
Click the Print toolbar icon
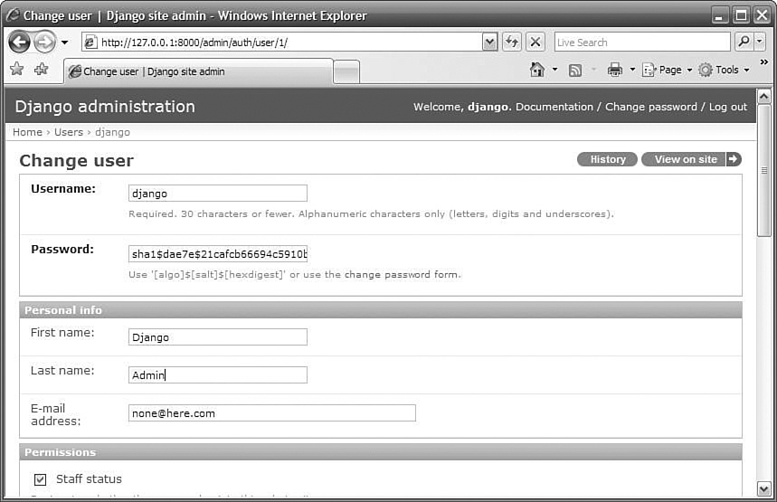point(614,70)
